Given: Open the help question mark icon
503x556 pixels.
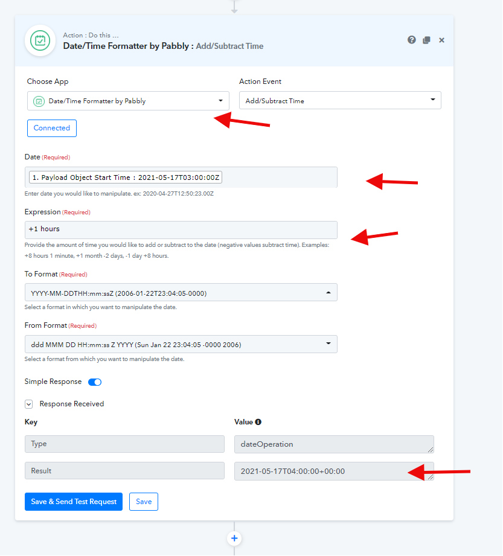Looking at the screenshot, I should pos(411,40).
